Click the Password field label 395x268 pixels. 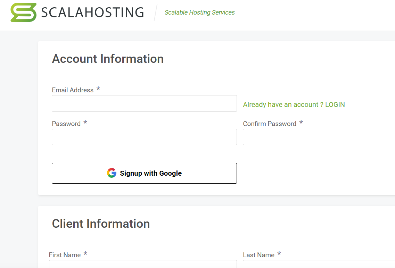tap(66, 124)
